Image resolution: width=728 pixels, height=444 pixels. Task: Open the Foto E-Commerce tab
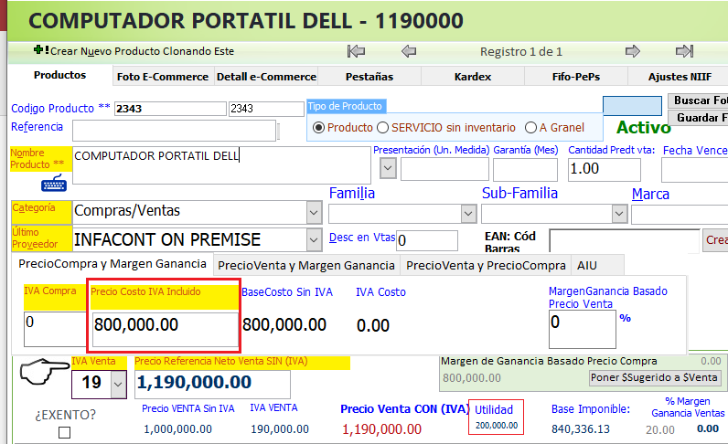click(163, 77)
